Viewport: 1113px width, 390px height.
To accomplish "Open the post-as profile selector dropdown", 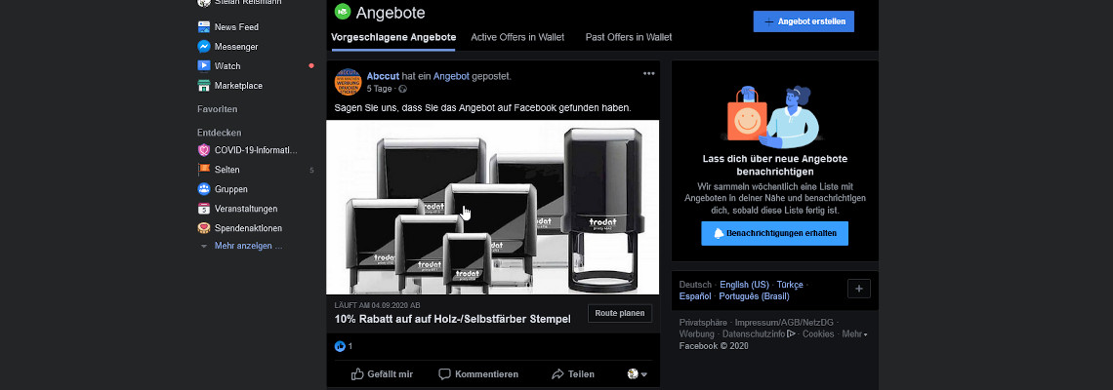I will [x=638, y=373].
